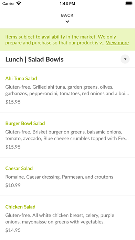Select the Burger Bowl Salad title
The height and width of the screenshot is (240, 135).
tap(25, 123)
